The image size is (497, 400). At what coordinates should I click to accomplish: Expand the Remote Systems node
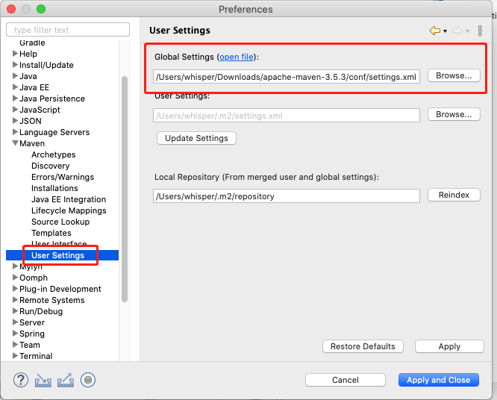pos(15,300)
